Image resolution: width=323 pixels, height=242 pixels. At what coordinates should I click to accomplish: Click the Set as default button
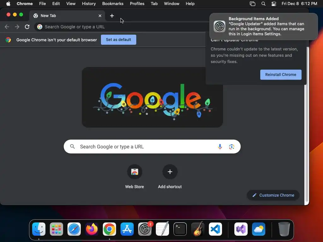click(119, 40)
